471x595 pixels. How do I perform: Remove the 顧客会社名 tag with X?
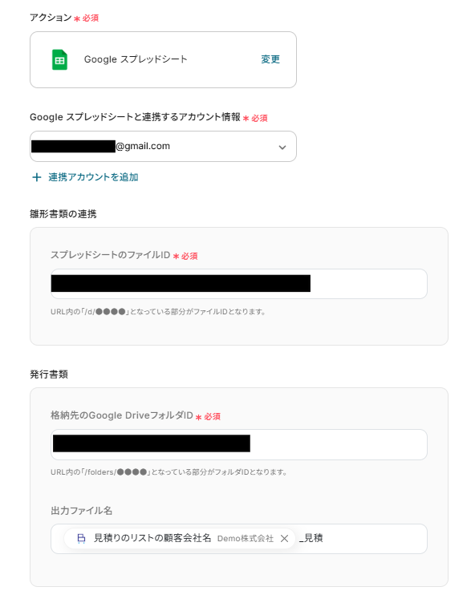coord(284,538)
